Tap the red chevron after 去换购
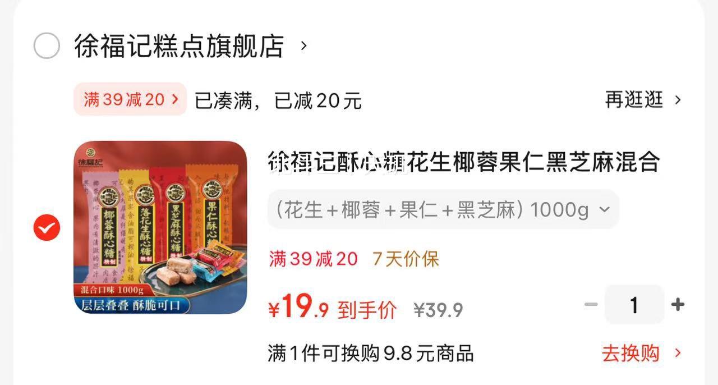Screen dimensions: 718x385 click(678, 354)
